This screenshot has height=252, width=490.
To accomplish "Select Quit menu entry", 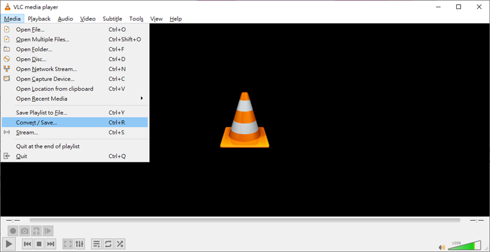I will 75,156.
